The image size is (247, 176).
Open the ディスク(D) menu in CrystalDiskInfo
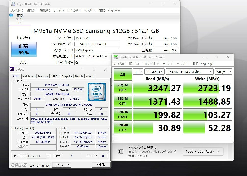coord(74,10)
